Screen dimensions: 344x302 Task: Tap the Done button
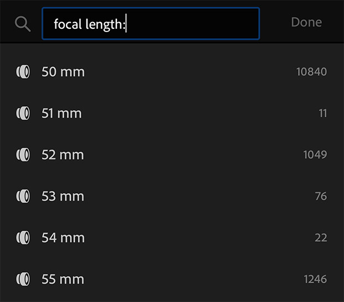tap(306, 22)
